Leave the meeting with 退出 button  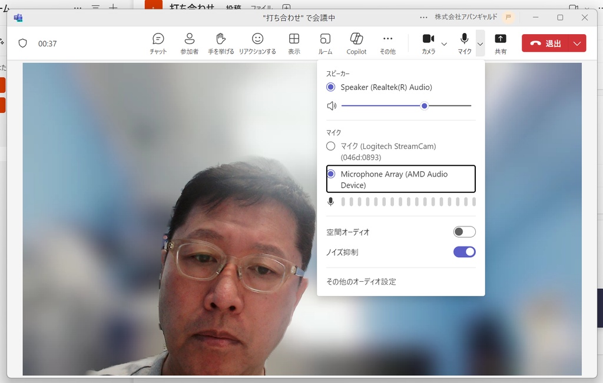tap(545, 44)
